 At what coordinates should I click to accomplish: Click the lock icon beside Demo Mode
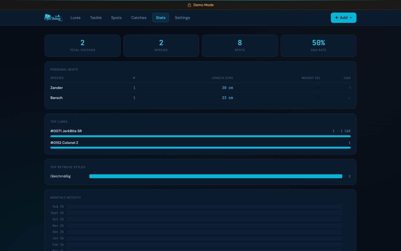point(189,5)
